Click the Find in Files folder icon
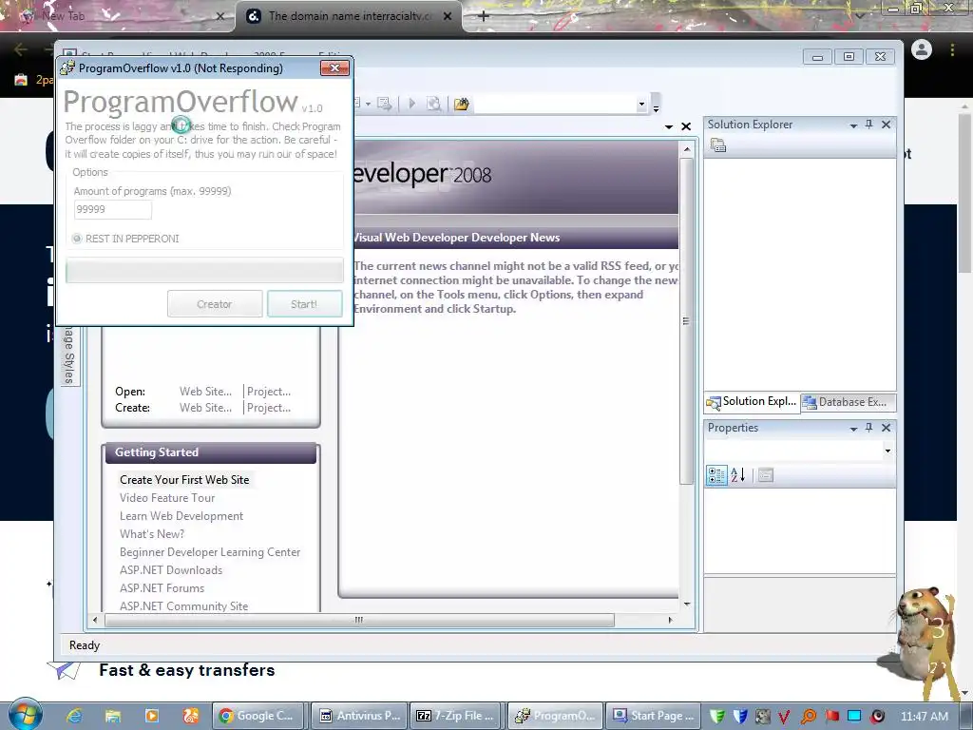Screen dimensions: 973x730 (x=461, y=104)
